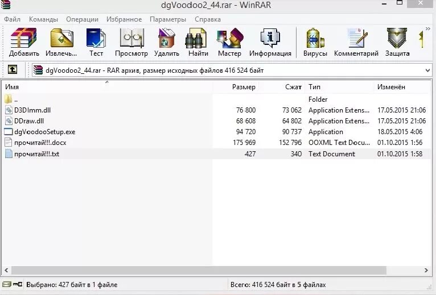Sort by the Изменён column header
The image size is (436, 295).
click(402, 87)
